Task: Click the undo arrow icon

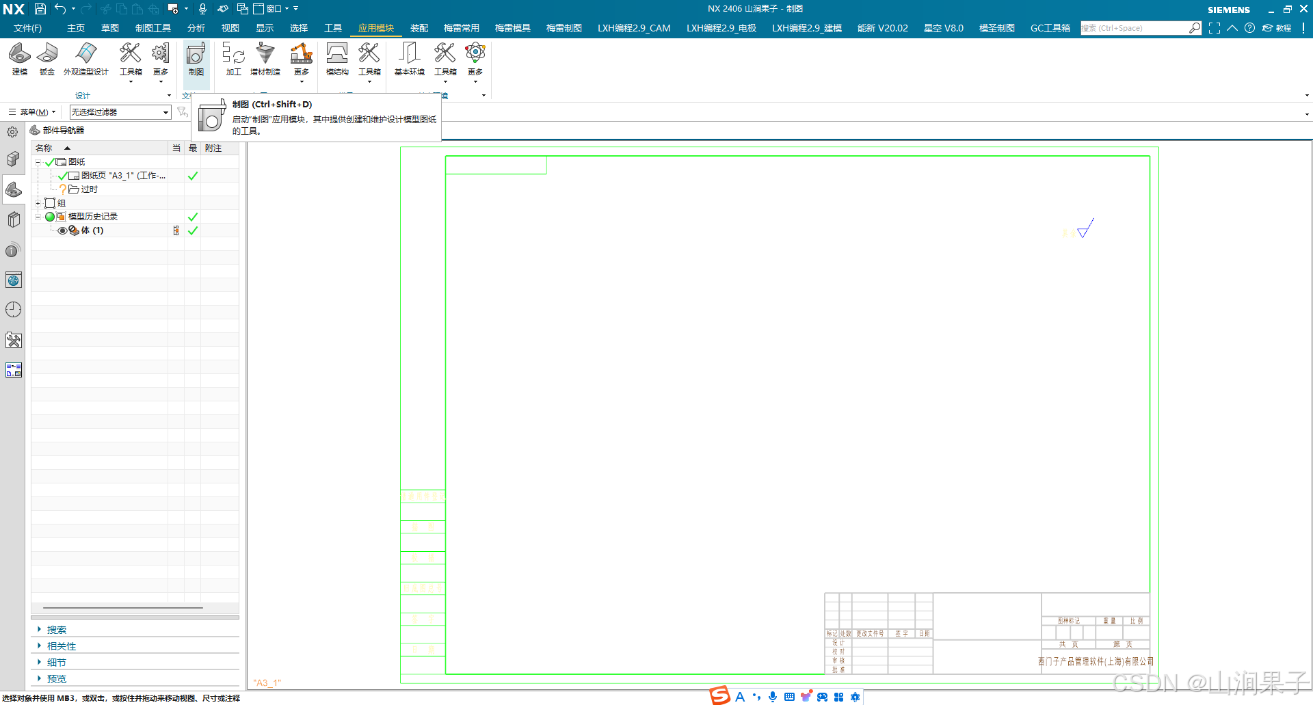Action: [x=60, y=9]
